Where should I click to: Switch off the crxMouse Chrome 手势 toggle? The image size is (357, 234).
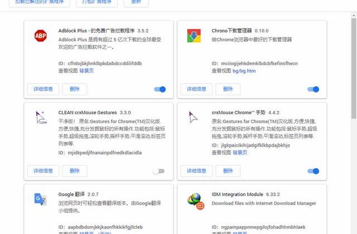point(313,171)
